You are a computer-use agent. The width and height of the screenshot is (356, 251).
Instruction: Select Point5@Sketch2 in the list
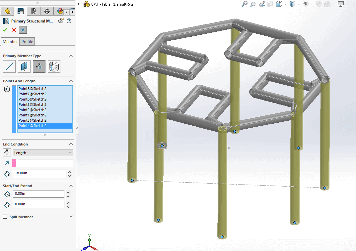click(45, 105)
